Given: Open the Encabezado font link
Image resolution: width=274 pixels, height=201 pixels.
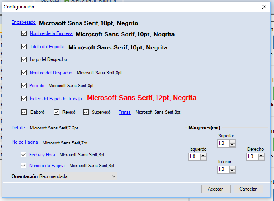Looking at the screenshot, I should [24, 23].
